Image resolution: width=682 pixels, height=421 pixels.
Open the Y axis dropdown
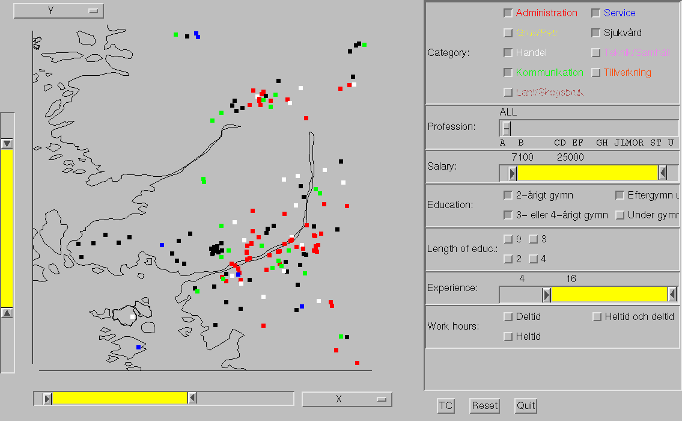pyautogui.click(x=59, y=10)
